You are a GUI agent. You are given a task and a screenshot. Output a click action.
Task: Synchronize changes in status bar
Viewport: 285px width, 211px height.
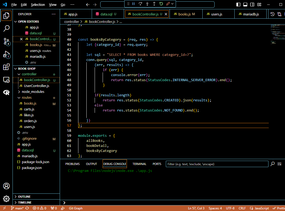pyautogui.click(x=27, y=208)
